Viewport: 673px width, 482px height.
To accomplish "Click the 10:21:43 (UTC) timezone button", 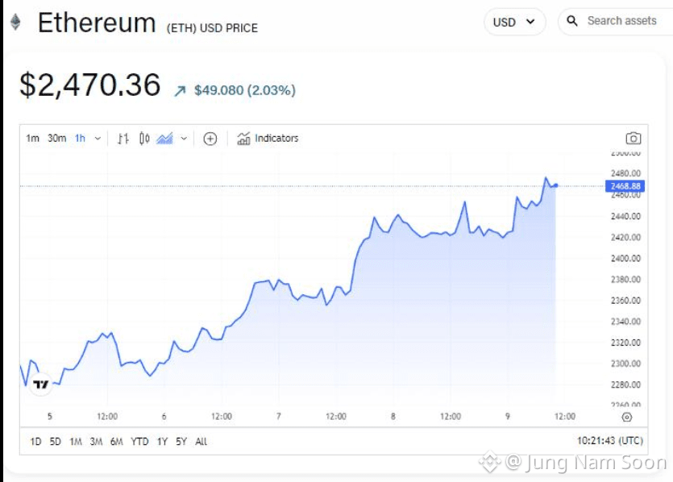I will [609, 440].
